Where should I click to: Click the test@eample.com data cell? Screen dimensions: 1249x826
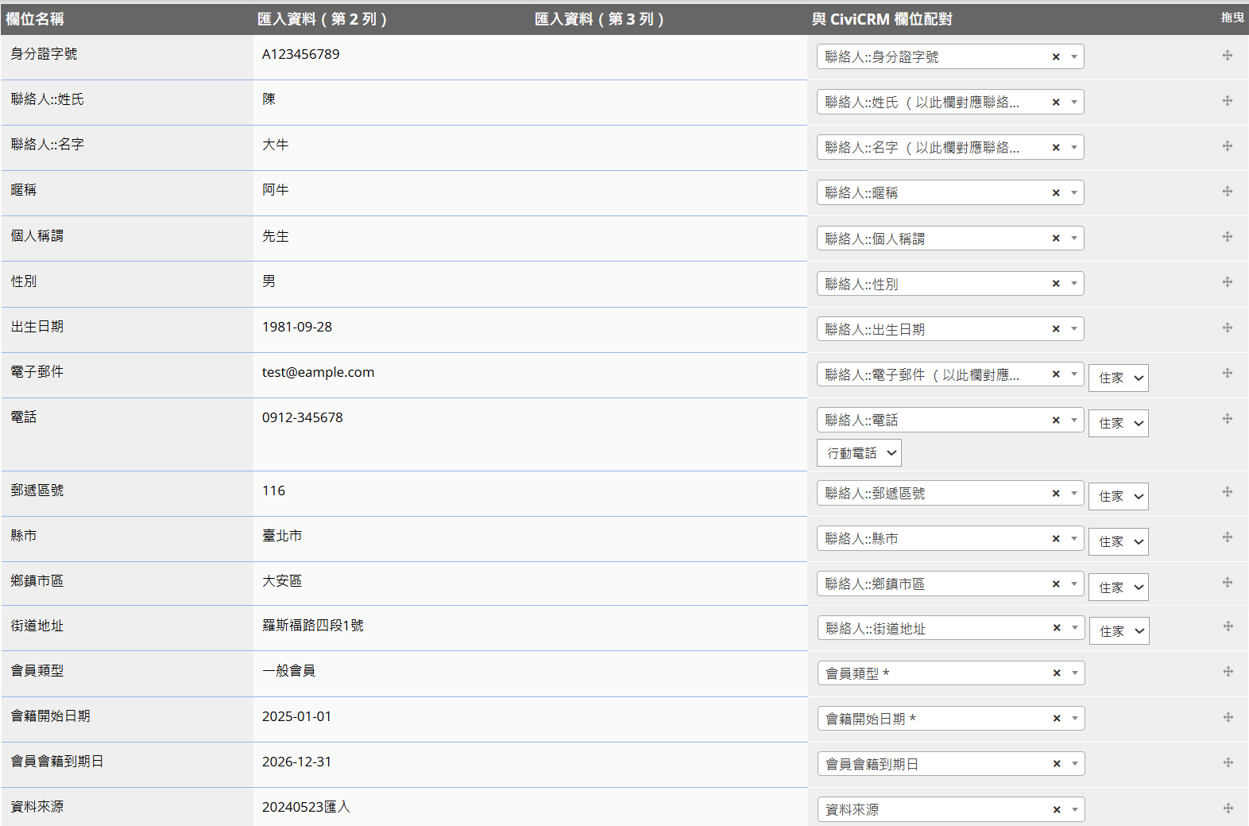(318, 372)
